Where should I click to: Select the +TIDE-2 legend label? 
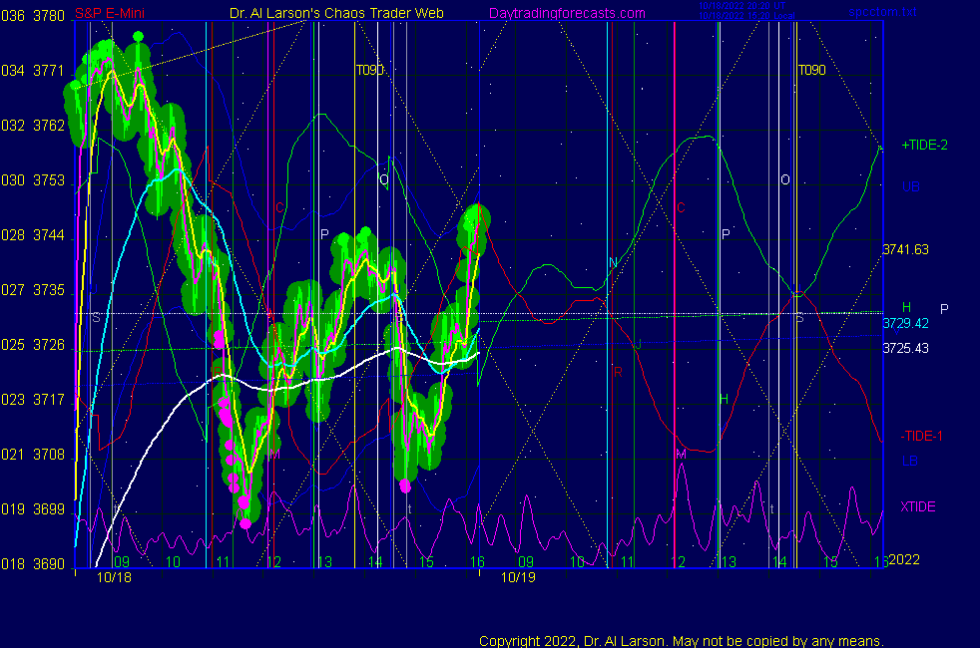coord(924,145)
